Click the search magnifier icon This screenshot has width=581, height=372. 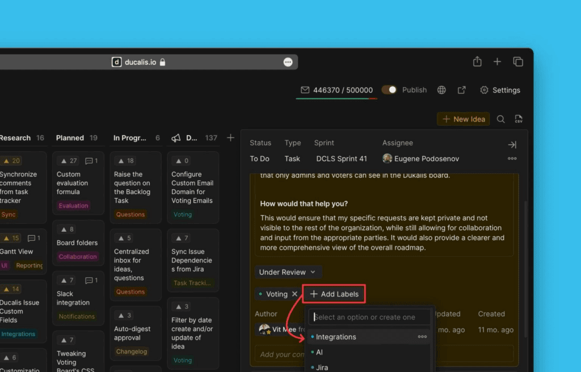click(500, 119)
